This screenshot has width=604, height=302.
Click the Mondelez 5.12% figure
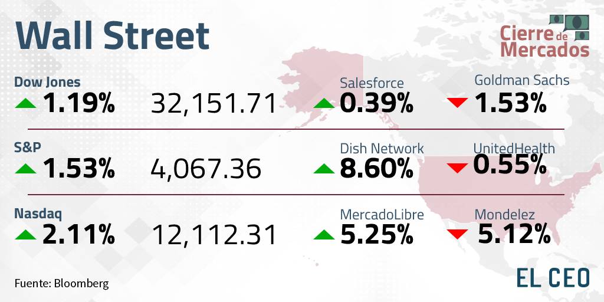(514, 235)
